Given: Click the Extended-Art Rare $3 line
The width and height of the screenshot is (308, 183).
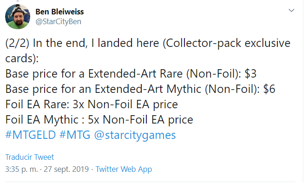Looking at the screenshot, I should pos(131,74).
